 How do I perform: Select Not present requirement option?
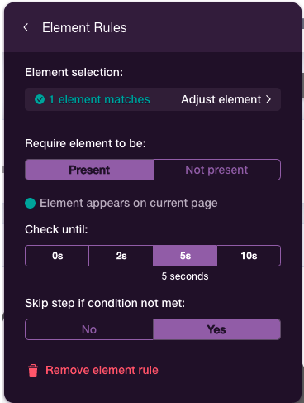pos(216,170)
